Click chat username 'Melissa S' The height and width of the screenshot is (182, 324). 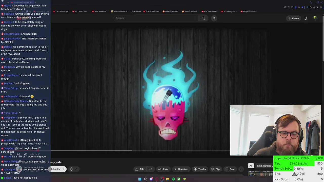pyautogui.click(x=9, y=67)
